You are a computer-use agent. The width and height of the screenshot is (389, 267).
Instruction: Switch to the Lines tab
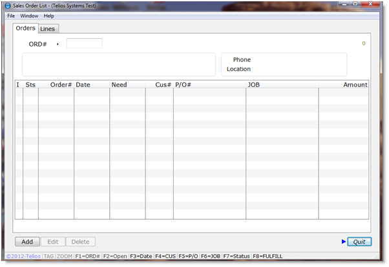tap(48, 29)
